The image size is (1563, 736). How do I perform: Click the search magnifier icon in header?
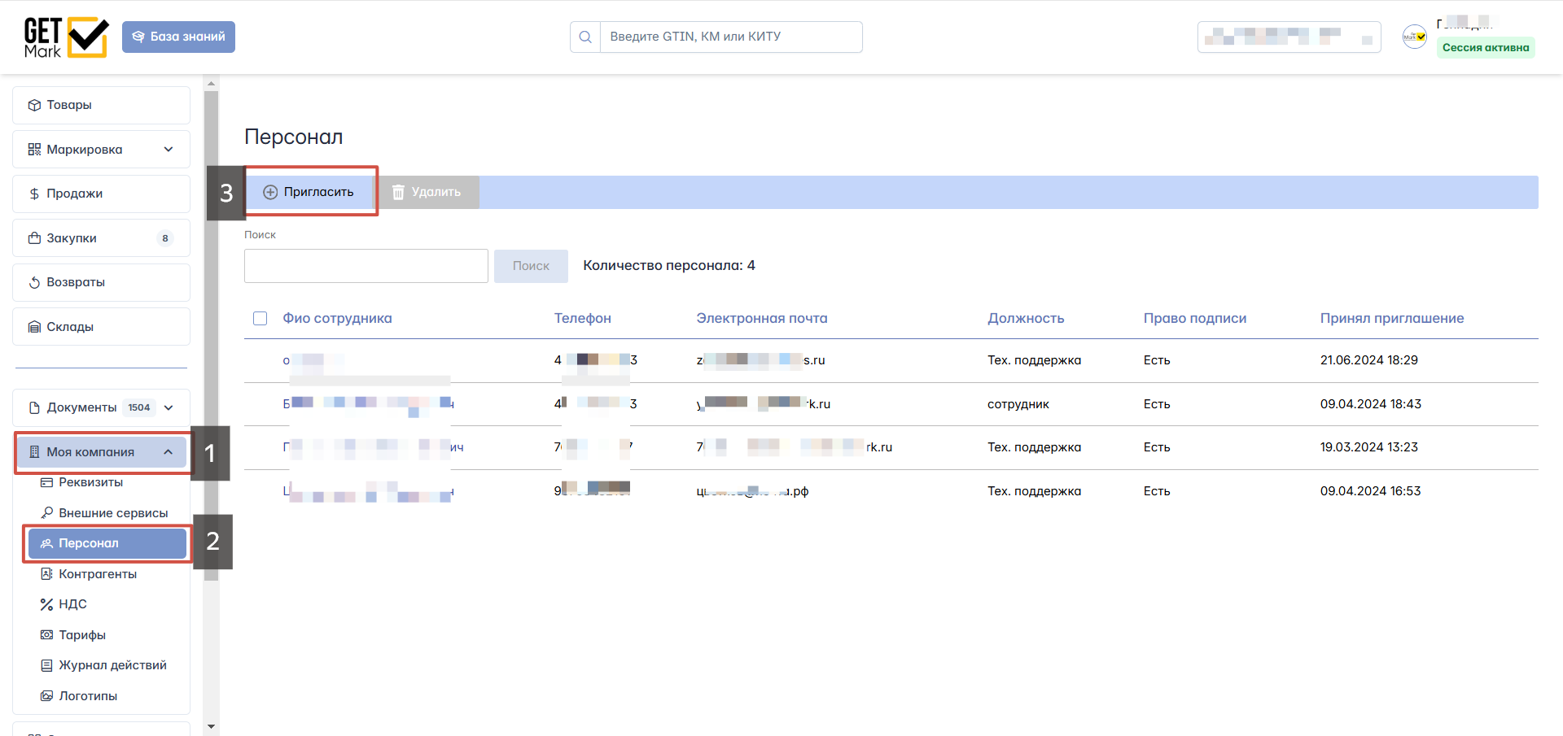(585, 37)
